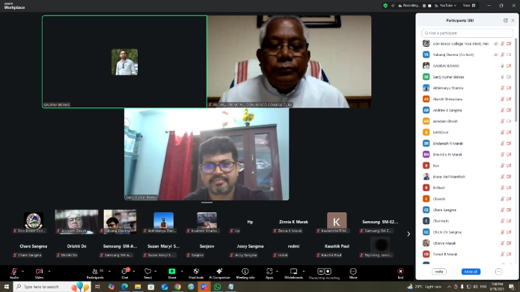The image size is (520, 292).
Task: Expand the arrow beside Participants button
Action: [109, 272]
